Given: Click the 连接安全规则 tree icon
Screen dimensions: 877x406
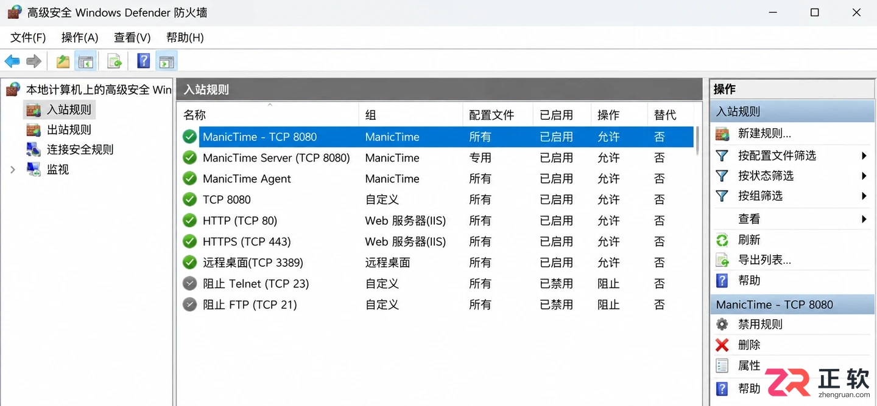Looking at the screenshot, I should click(33, 150).
